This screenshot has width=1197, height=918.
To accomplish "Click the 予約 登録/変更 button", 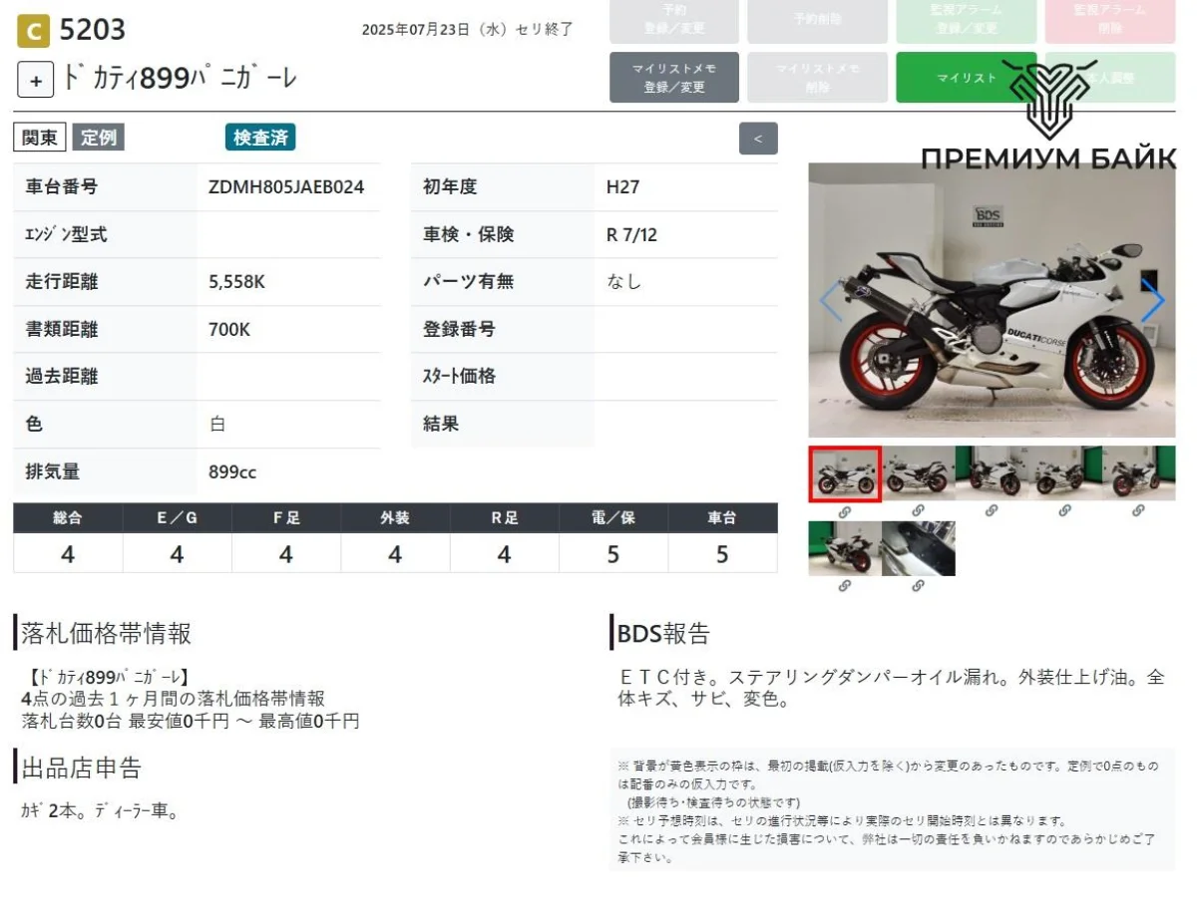I will click(674, 20).
